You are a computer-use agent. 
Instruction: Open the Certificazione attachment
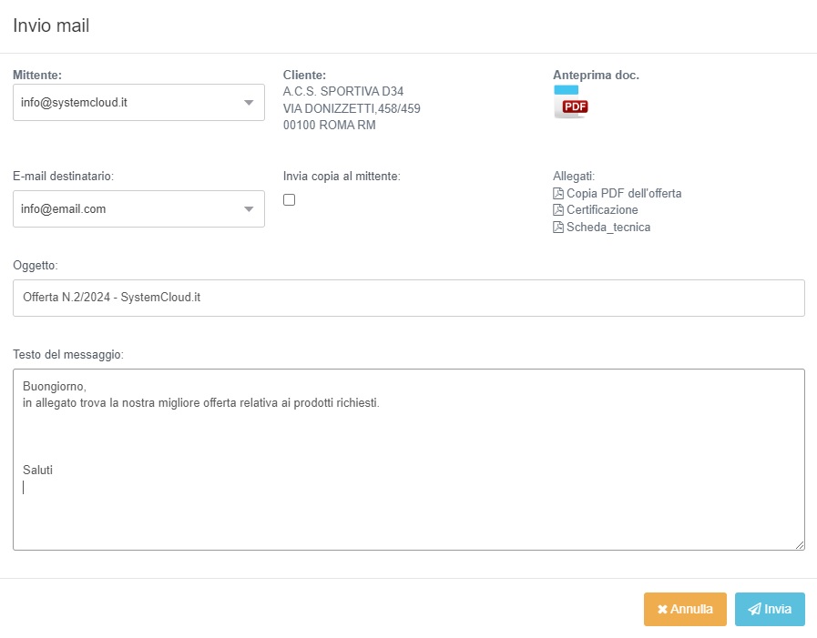point(602,210)
